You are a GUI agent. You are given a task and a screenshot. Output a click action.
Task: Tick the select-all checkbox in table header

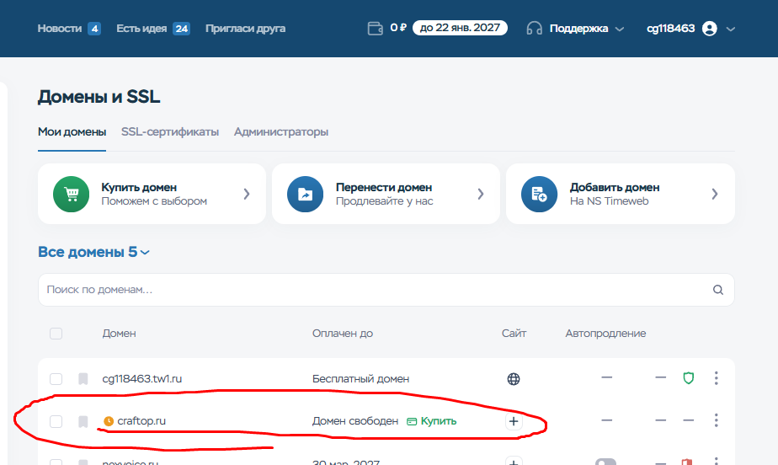(56, 334)
